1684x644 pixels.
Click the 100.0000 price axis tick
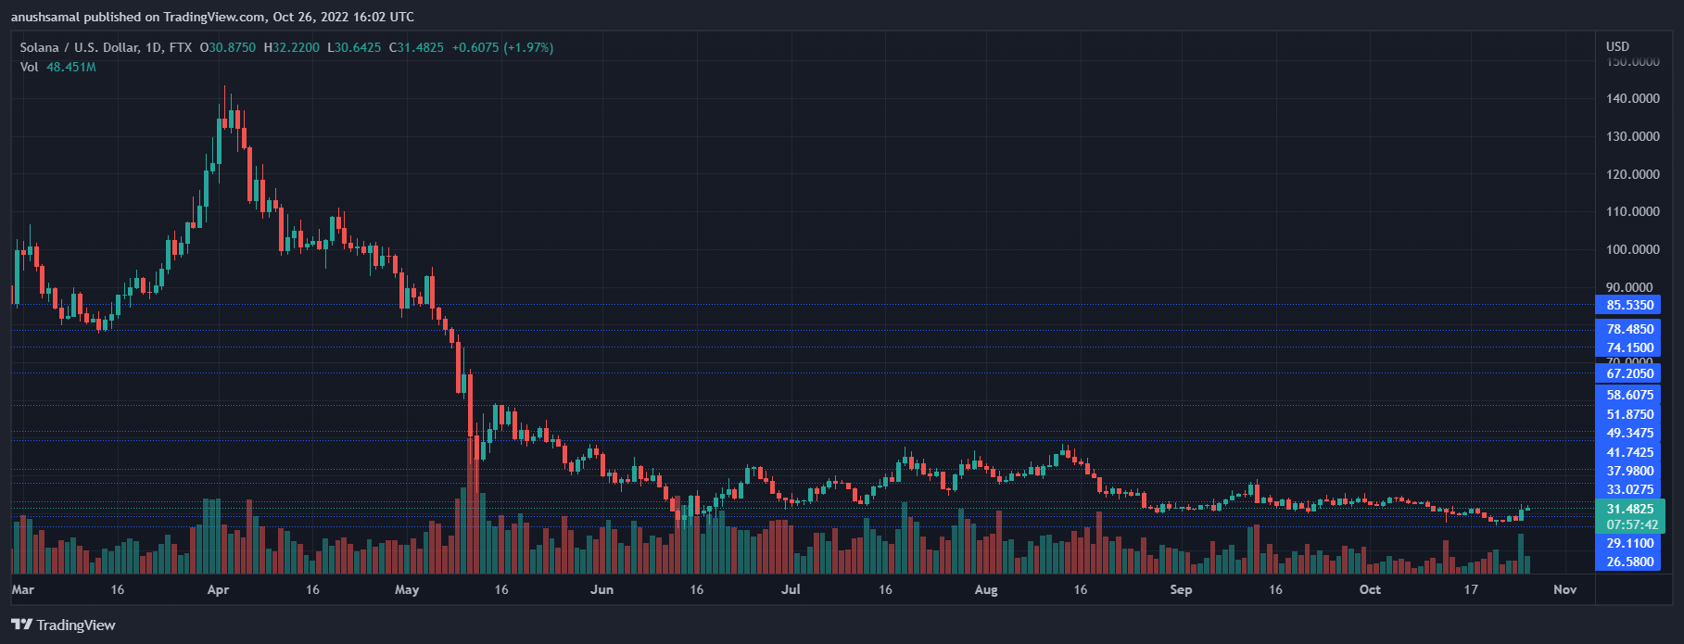pyautogui.click(x=1632, y=249)
